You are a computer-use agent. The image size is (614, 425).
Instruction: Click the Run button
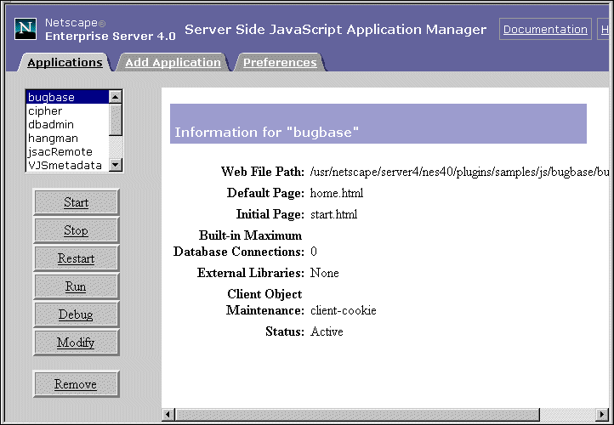[x=76, y=286]
